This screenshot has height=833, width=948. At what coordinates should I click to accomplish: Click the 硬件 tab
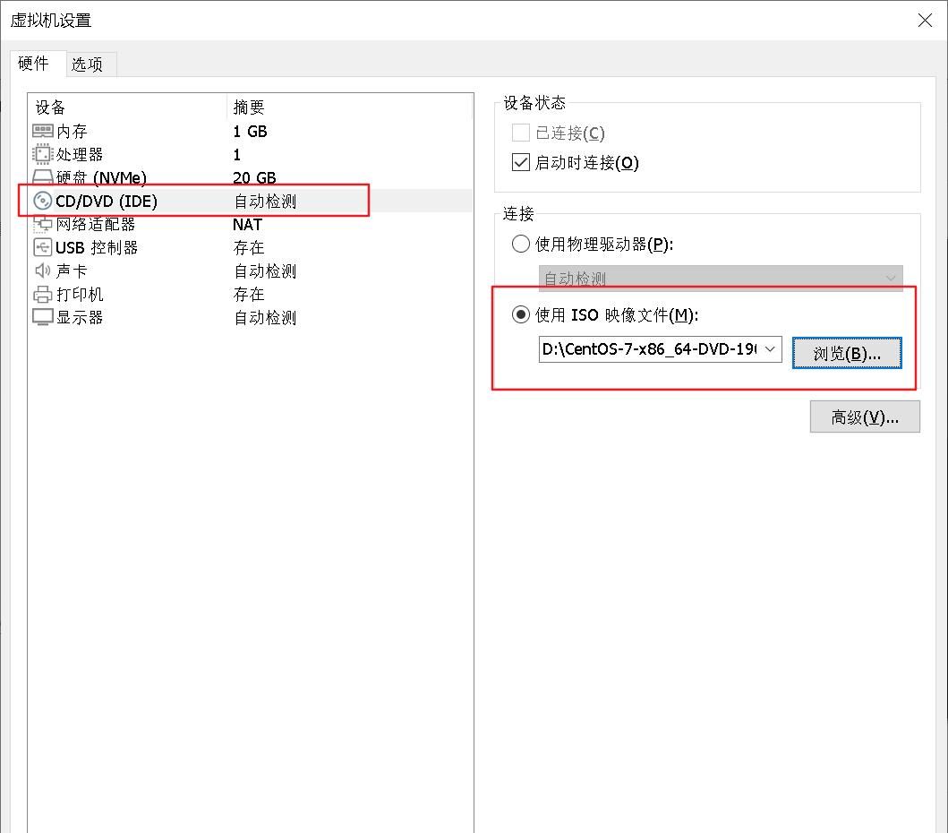36,64
